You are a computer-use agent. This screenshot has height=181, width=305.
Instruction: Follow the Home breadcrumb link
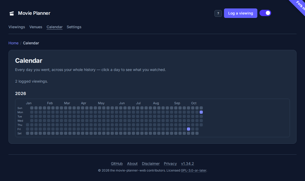pos(14,43)
